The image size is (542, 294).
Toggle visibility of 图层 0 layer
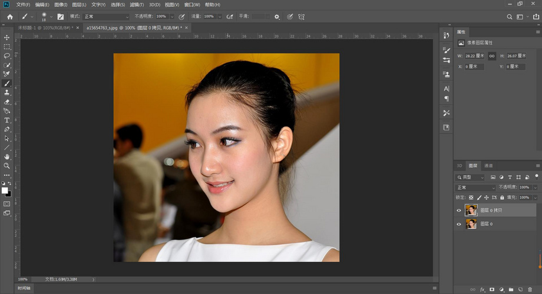click(459, 224)
